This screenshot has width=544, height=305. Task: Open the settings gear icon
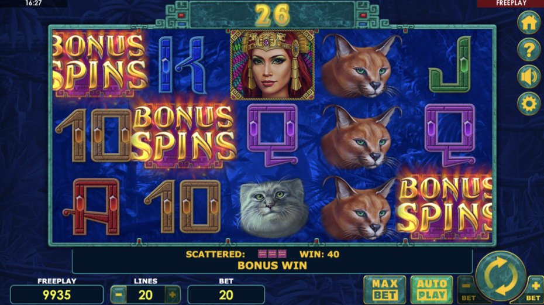pos(529,104)
